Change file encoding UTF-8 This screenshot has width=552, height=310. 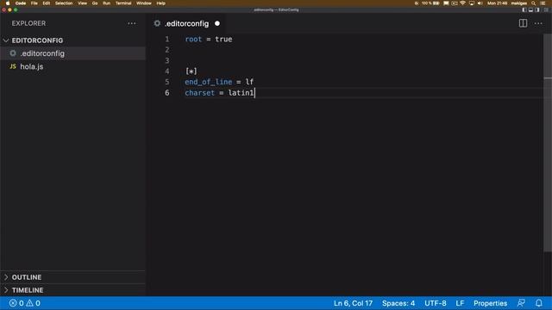(435, 303)
